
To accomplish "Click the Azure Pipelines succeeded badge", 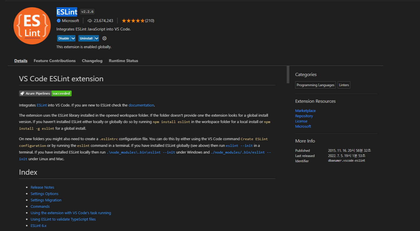I will (45, 93).
